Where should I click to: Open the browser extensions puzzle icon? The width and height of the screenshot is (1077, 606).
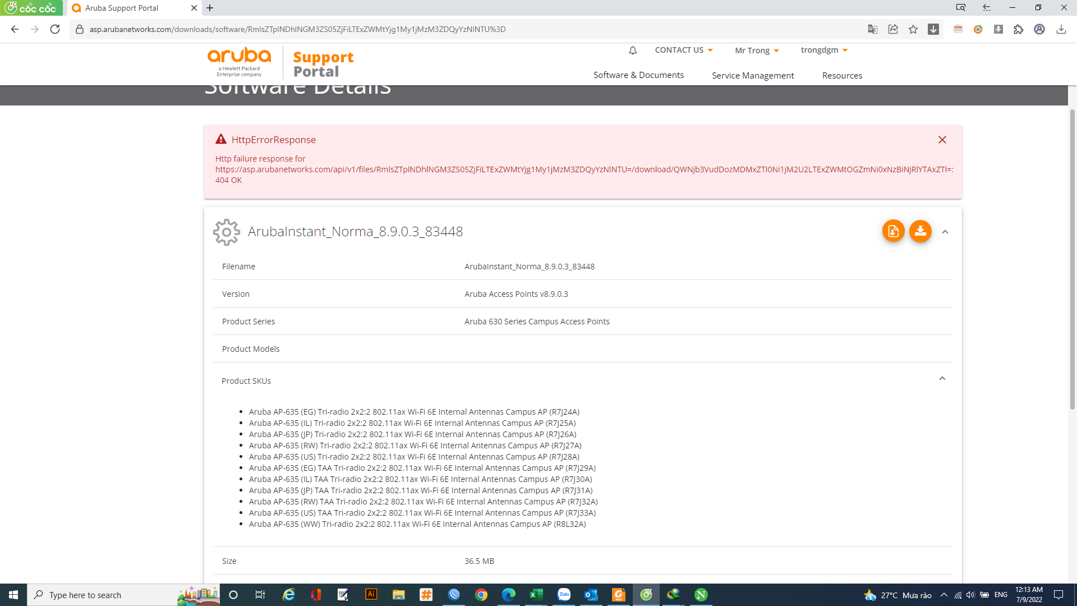pyautogui.click(x=1019, y=29)
